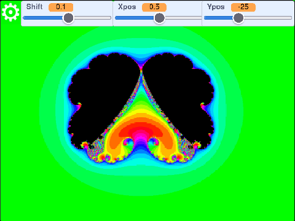The width and height of the screenshot is (295, 221).
Task: Open the settings gear icon
Action: point(10,12)
